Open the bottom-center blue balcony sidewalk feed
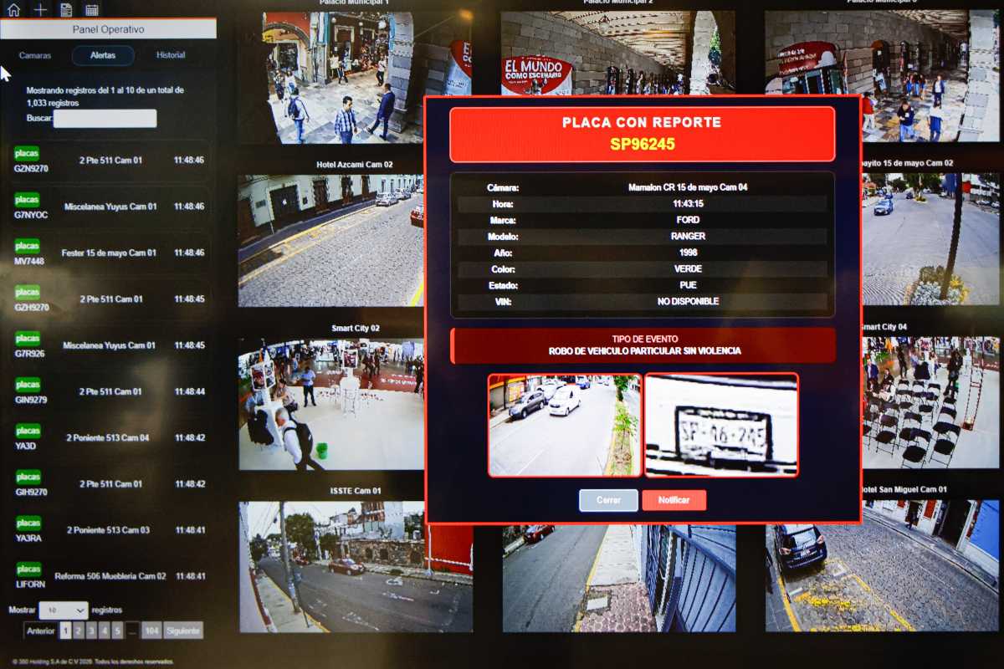The width and height of the screenshot is (1004, 669). (619, 578)
